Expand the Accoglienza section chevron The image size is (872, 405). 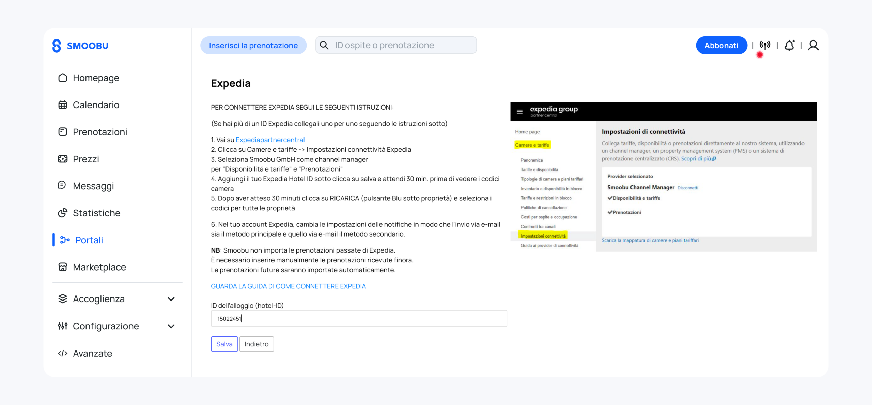pos(171,299)
